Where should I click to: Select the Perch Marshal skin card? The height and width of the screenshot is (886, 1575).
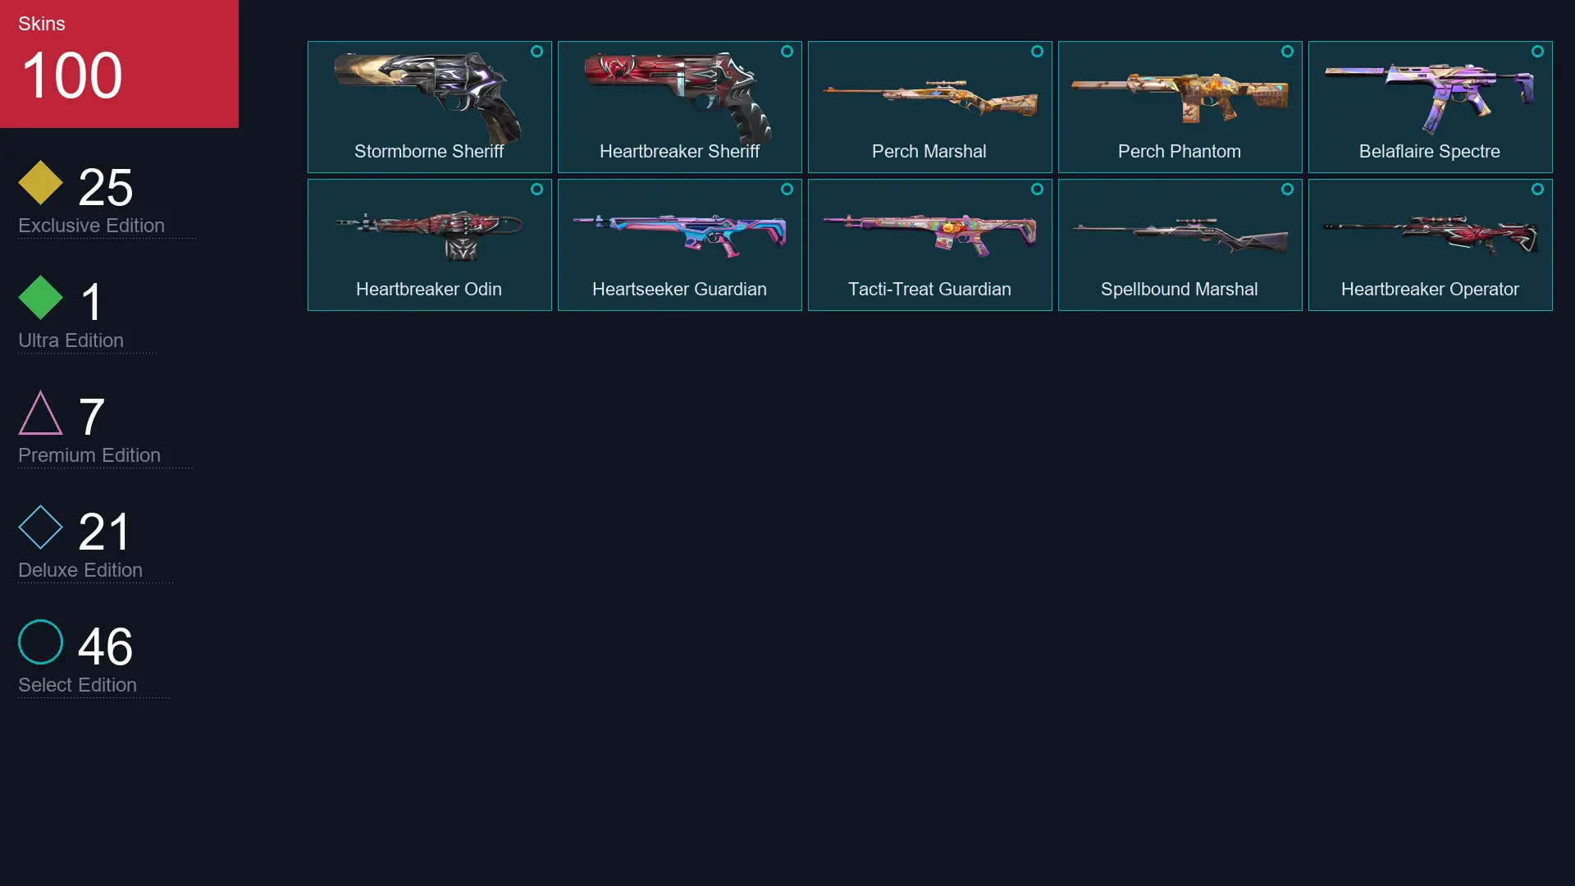929,107
